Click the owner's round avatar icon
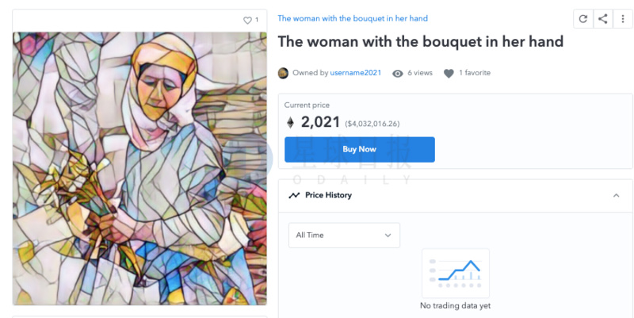Screen dimensions: 634x318 283,73
